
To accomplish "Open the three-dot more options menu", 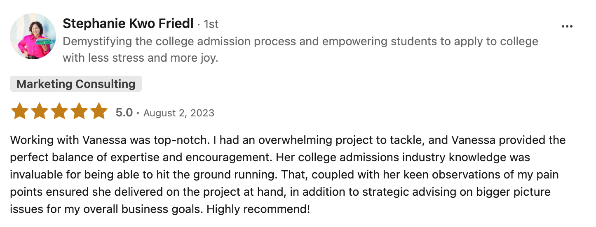I will [x=567, y=27].
